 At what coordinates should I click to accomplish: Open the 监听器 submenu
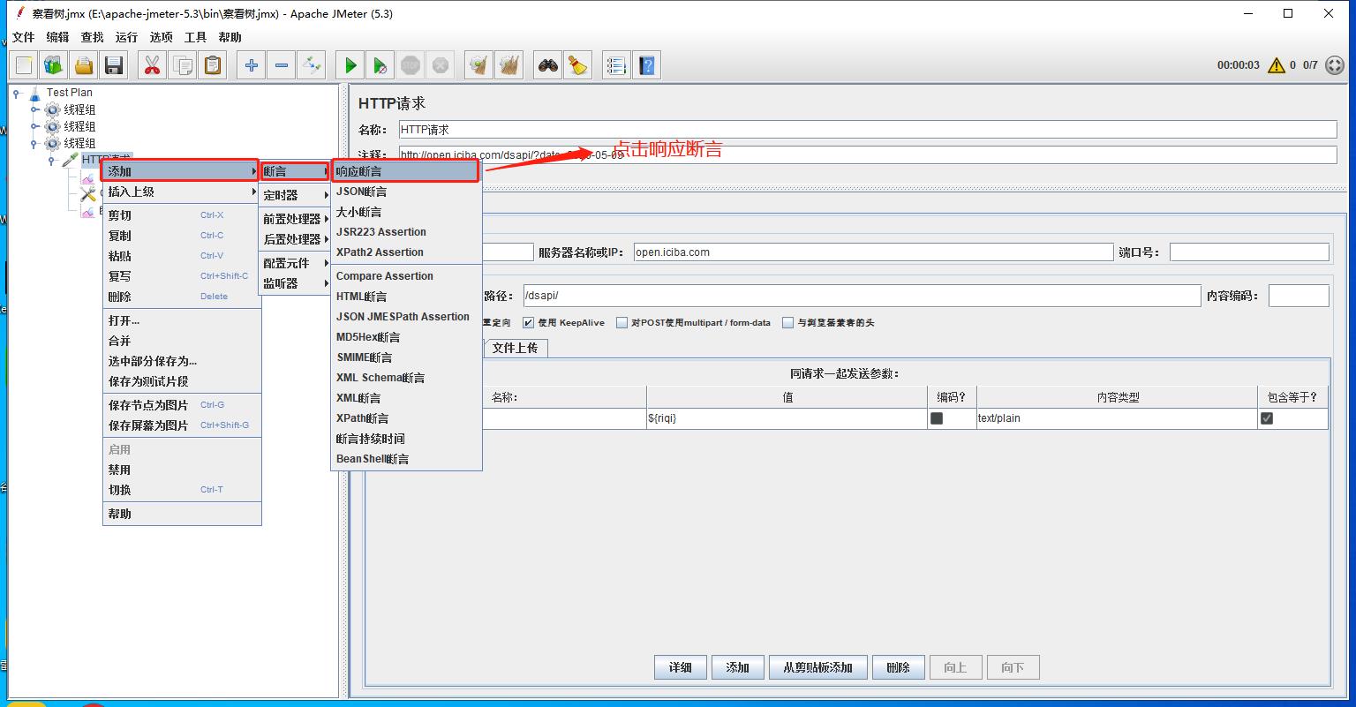(x=295, y=283)
